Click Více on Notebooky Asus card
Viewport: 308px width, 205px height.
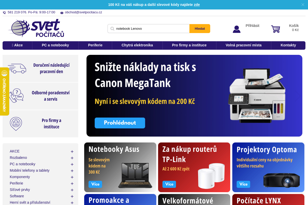tap(95, 184)
